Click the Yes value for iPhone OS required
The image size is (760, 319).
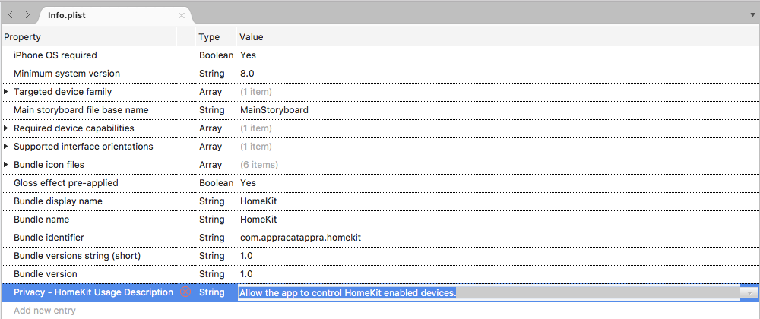pos(248,55)
